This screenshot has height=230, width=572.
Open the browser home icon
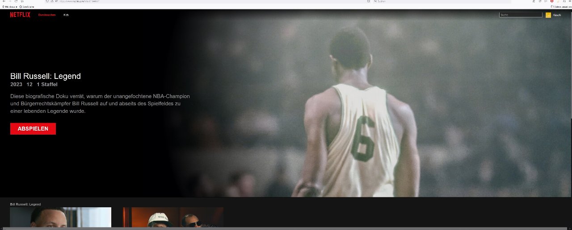click(x=22, y=1)
